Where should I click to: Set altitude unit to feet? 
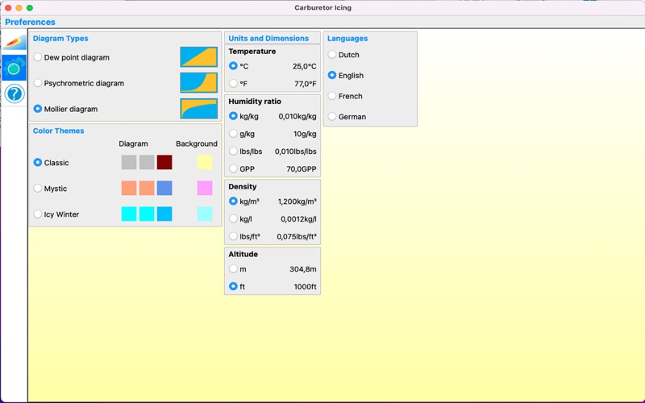click(x=233, y=286)
